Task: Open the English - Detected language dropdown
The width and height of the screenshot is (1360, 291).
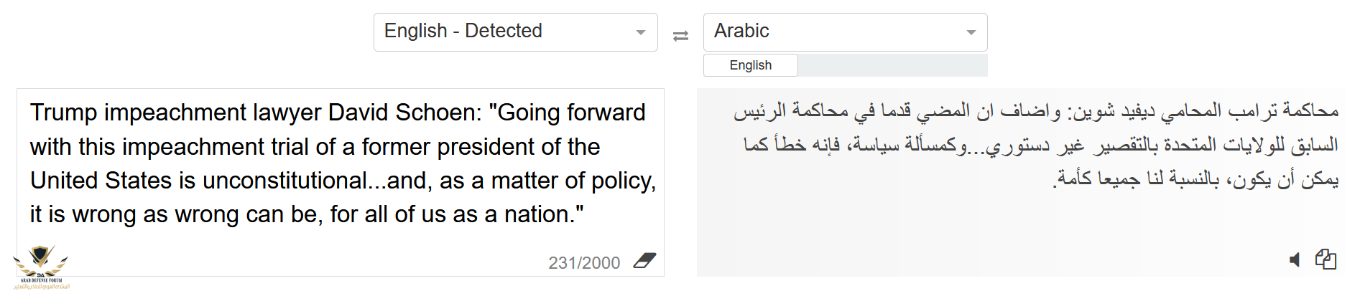Action: click(x=515, y=32)
